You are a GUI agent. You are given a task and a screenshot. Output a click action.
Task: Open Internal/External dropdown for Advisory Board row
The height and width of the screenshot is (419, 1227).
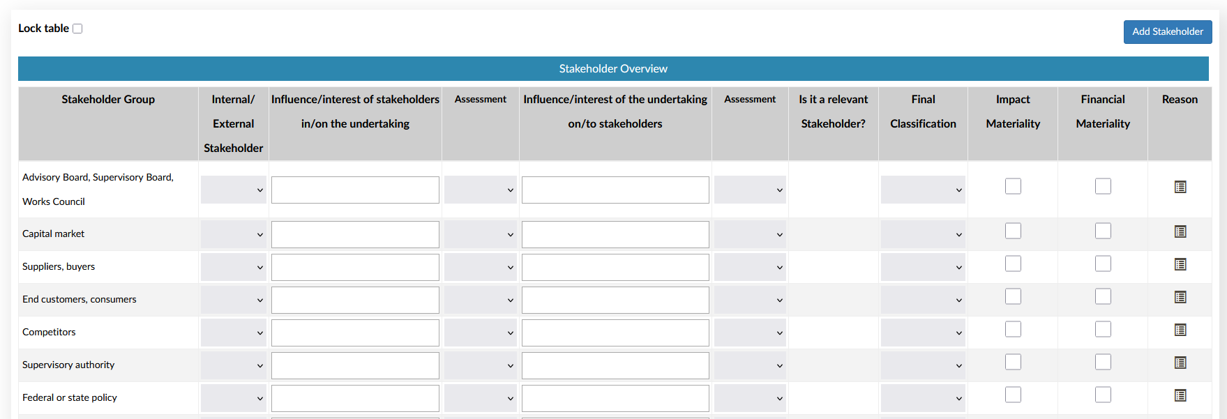pos(234,190)
